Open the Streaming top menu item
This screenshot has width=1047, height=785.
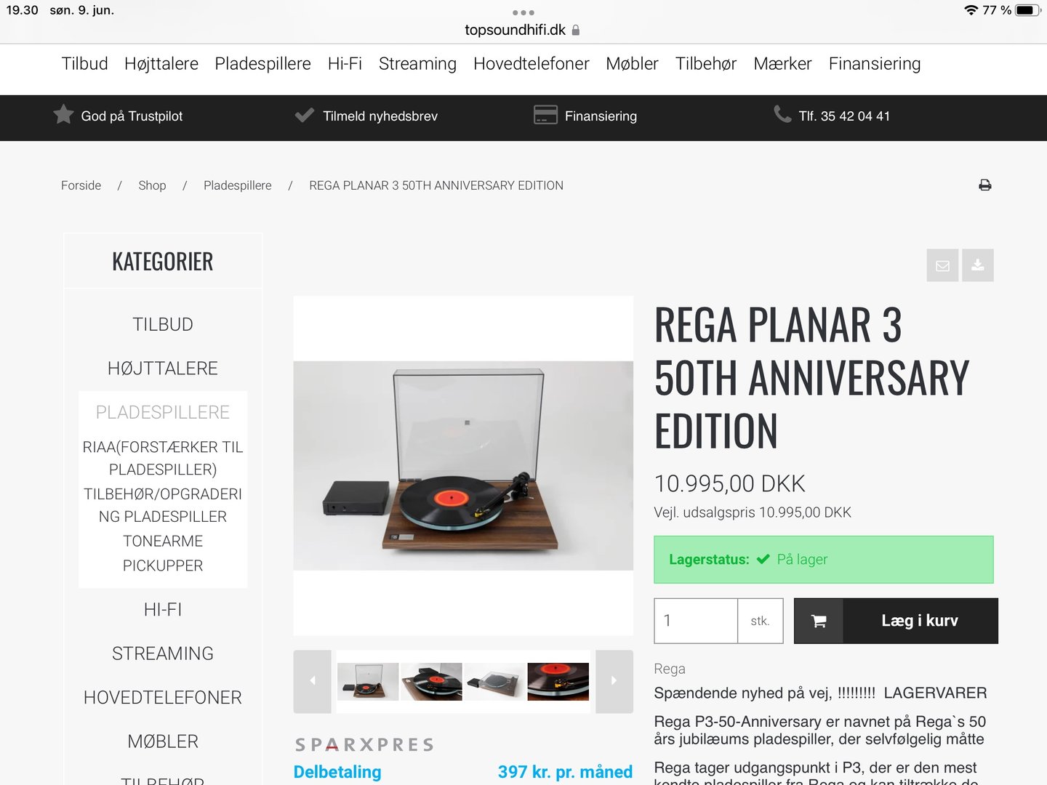point(417,64)
